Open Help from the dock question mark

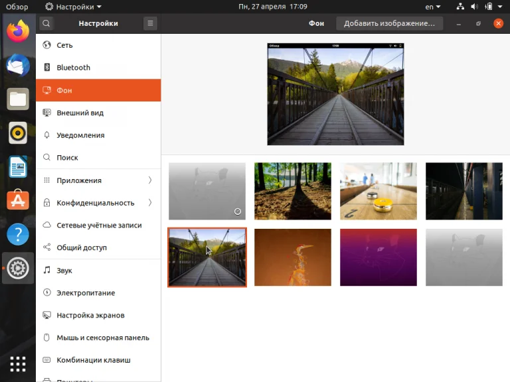coord(18,234)
